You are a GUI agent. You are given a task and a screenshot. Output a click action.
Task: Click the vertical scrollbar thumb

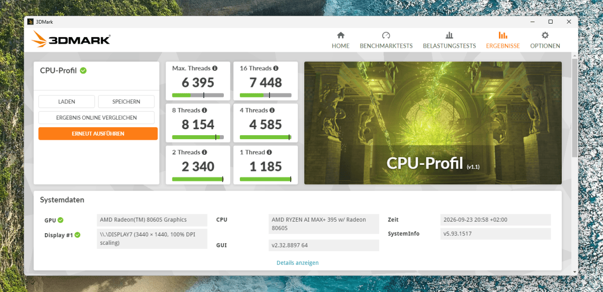point(574,108)
